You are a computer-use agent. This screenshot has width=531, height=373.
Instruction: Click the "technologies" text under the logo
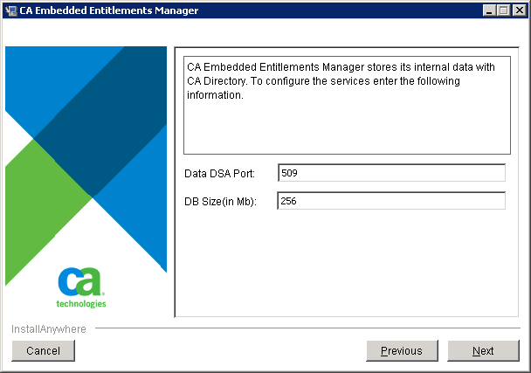tap(81, 304)
